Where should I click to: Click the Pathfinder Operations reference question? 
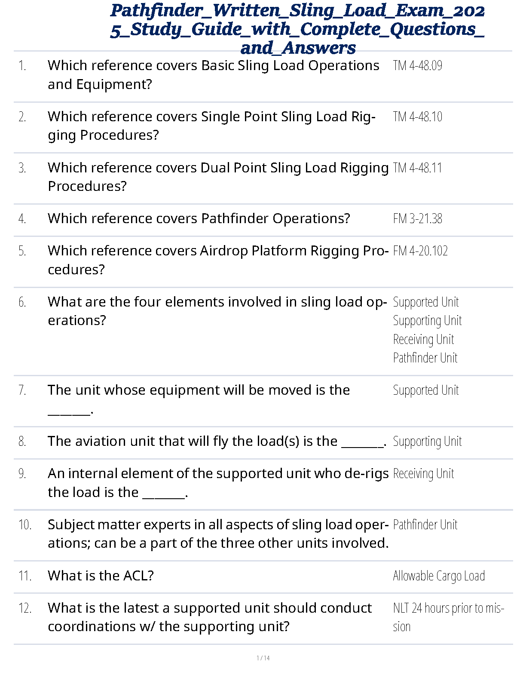click(x=199, y=219)
